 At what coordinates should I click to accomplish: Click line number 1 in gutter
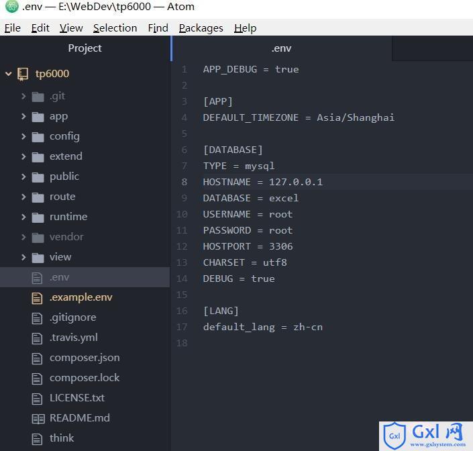pyautogui.click(x=185, y=69)
